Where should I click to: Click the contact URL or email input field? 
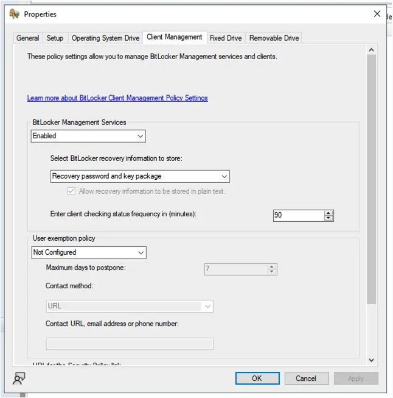(x=130, y=344)
